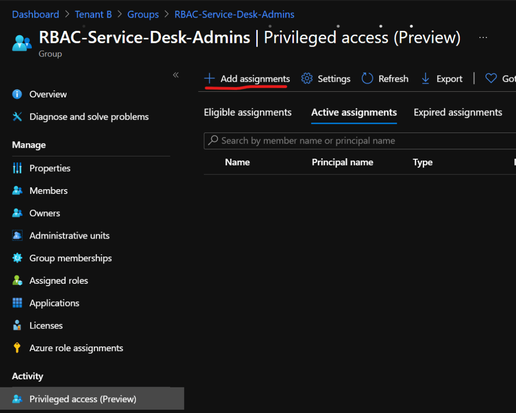Collapse the sidebar with the double chevron
This screenshot has width=516, height=413.
click(x=175, y=75)
